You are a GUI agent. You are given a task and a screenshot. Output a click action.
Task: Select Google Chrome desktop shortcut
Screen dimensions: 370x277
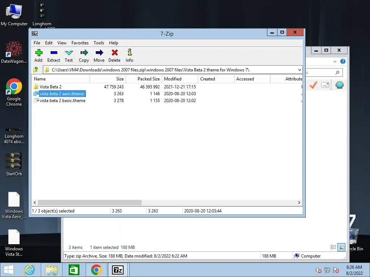click(x=14, y=92)
